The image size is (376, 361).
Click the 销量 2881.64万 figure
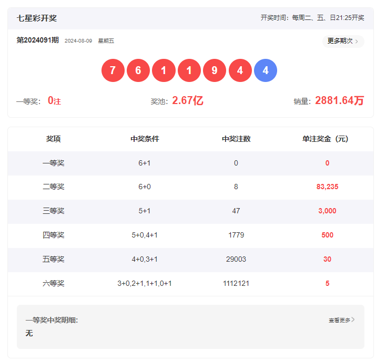click(339, 101)
